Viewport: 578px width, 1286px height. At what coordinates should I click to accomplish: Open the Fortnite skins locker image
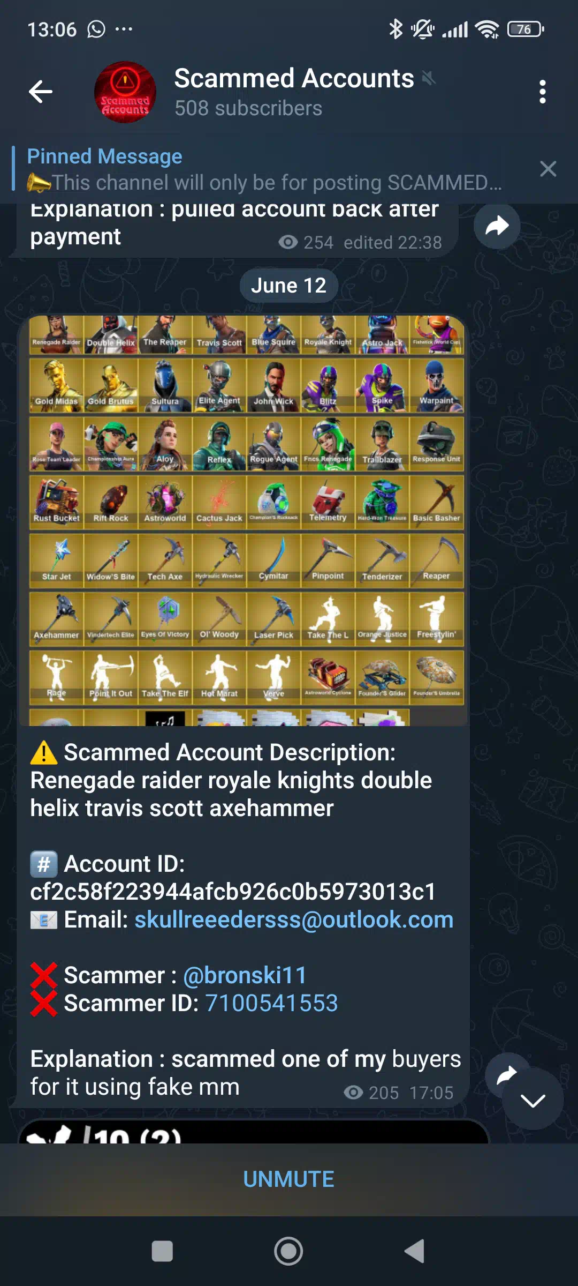[244, 520]
